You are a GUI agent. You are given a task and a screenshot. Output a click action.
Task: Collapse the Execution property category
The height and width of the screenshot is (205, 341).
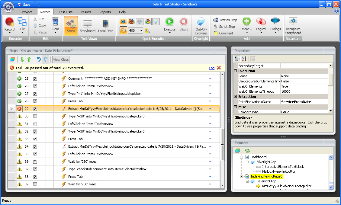pos(236,71)
